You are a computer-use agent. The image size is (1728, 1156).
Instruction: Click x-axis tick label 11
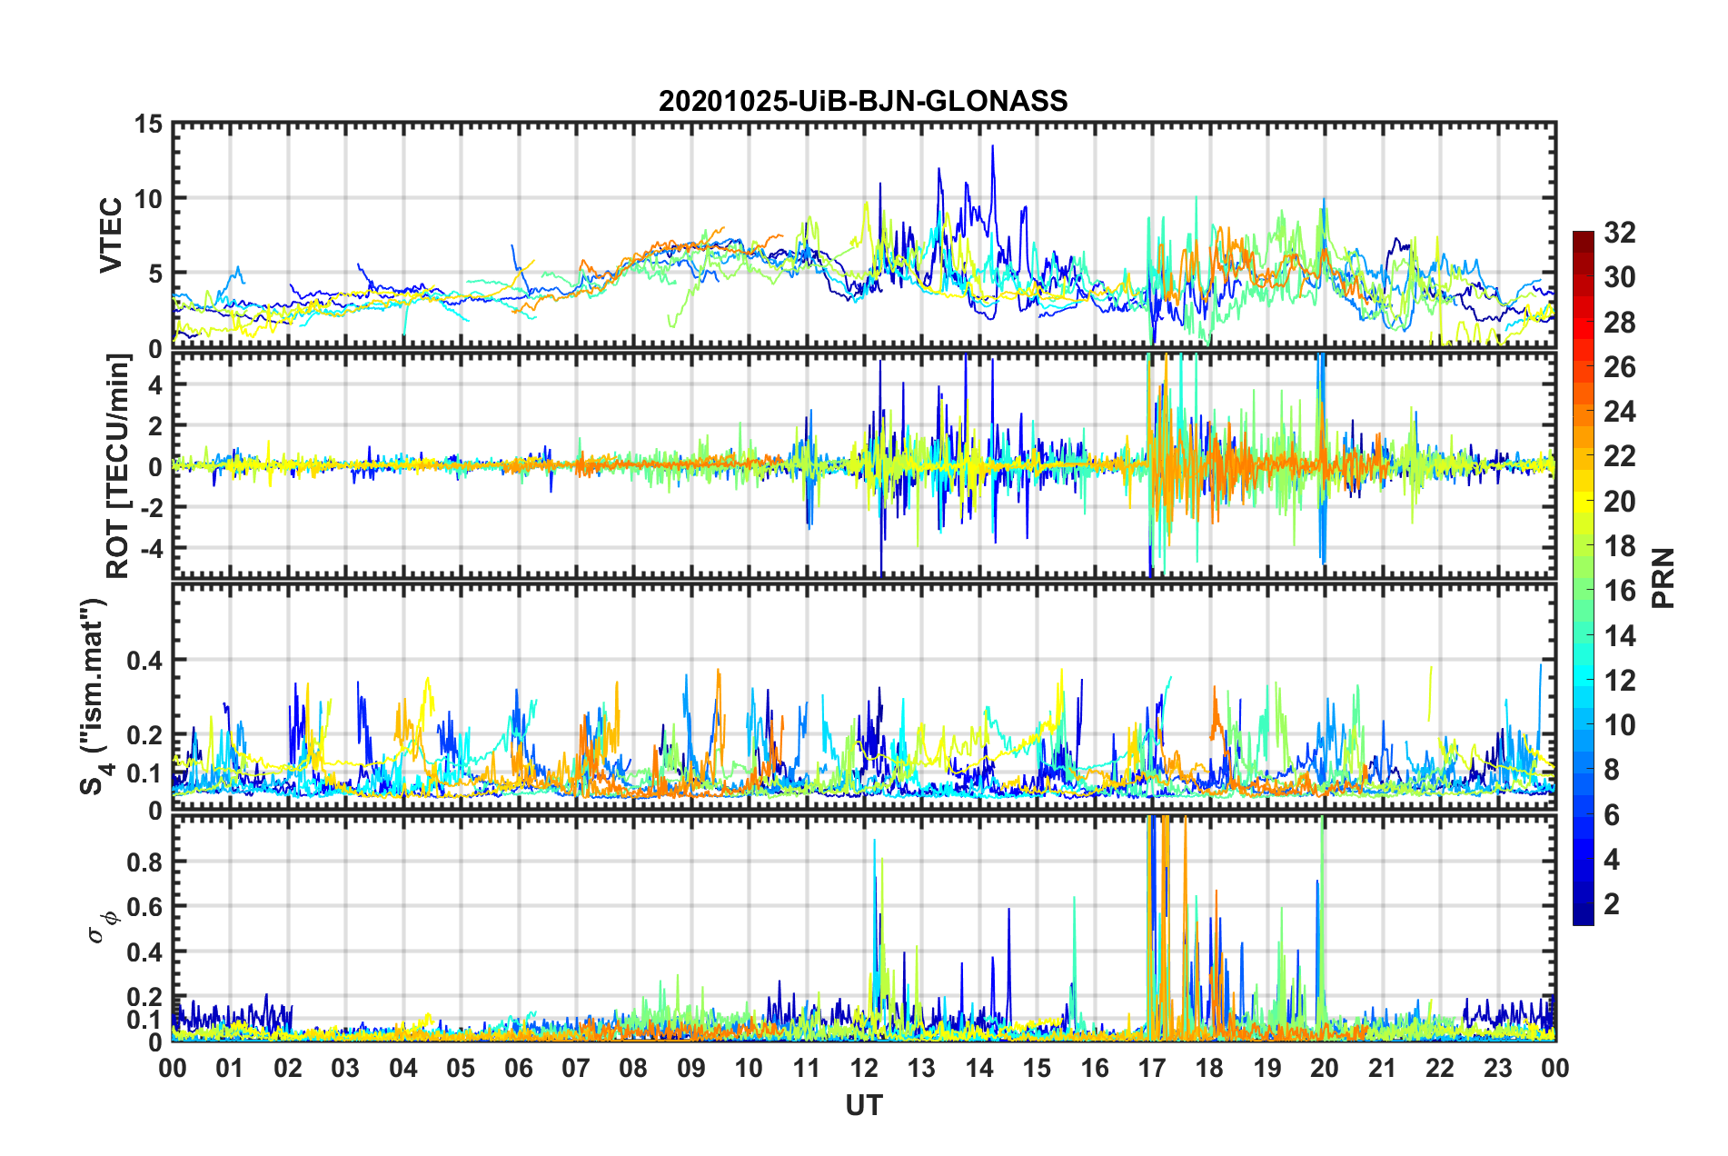pyautogui.click(x=807, y=1068)
